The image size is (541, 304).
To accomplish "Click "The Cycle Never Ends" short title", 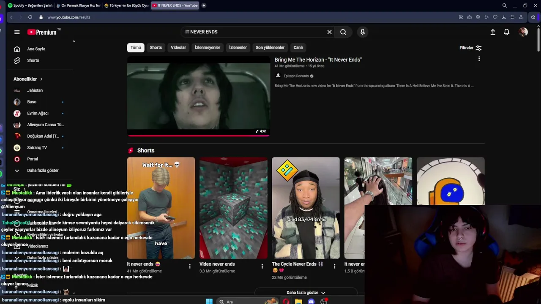I will [x=297, y=264].
